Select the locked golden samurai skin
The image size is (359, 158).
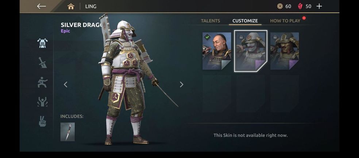pos(285,51)
